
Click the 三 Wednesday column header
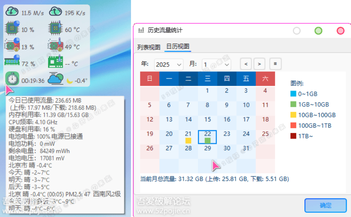208,79
